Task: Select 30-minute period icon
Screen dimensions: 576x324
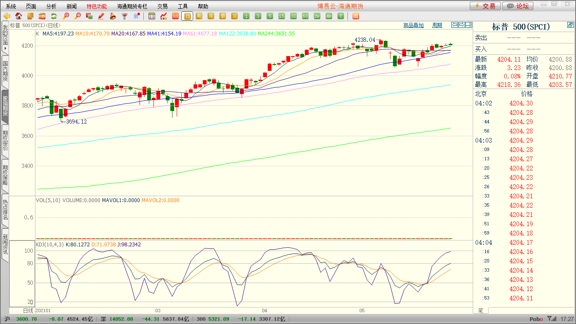Action: pyautogui.click(x=293, y=16)
